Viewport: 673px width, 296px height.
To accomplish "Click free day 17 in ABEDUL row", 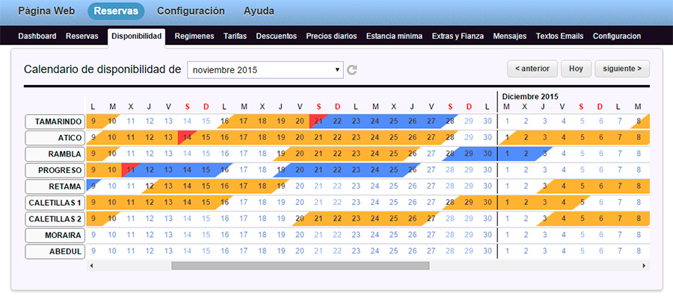I will click(x=243, y=251).
